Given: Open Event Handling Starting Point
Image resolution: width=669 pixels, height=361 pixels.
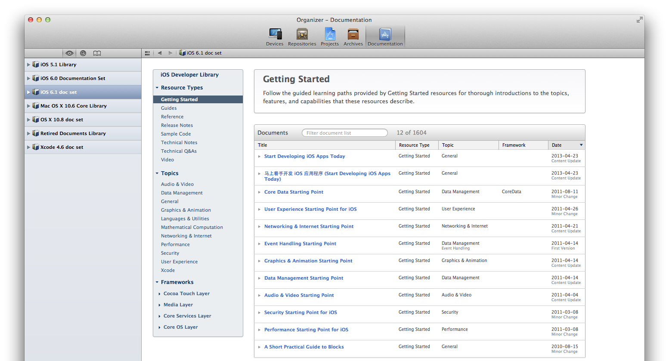Looking at the screenshot, I should tap(300, 244).
